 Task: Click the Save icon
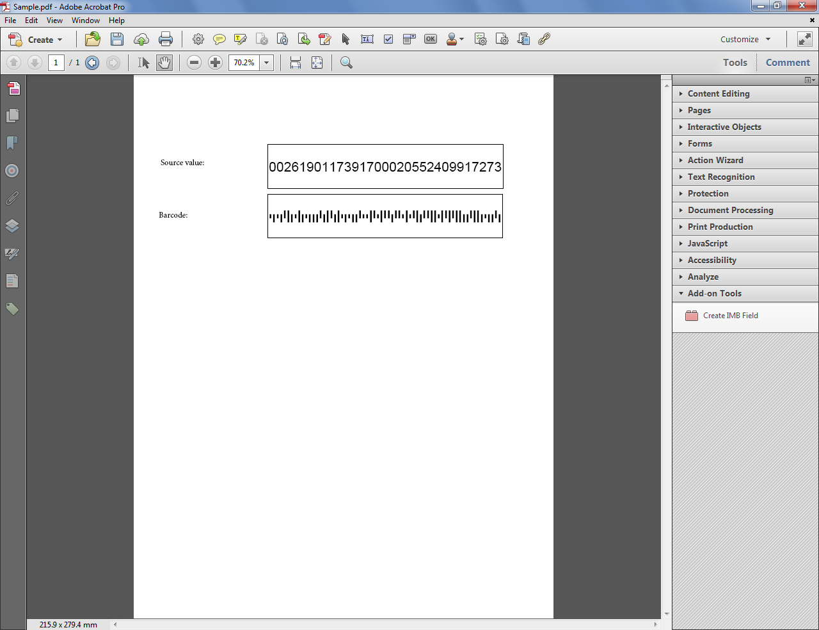116,39
